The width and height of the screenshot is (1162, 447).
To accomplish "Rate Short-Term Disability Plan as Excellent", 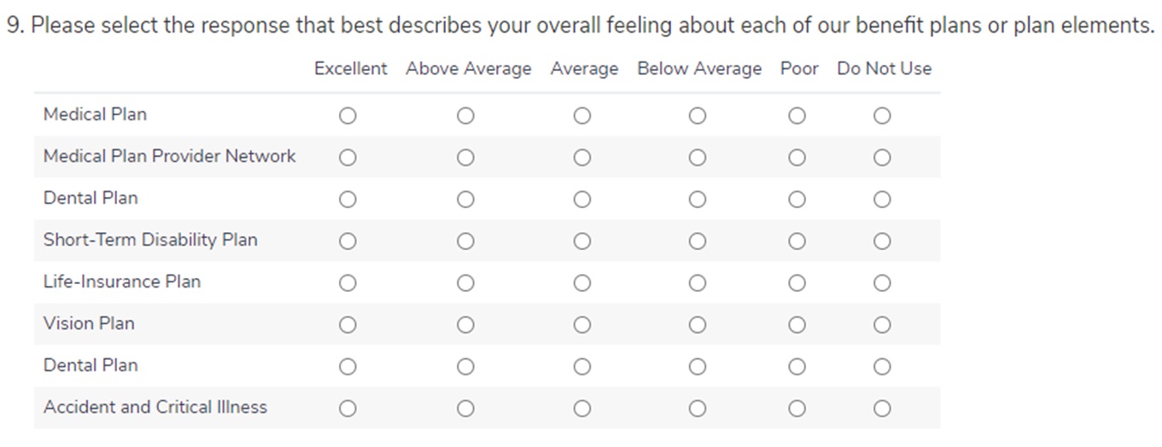I will [x=347, y=241].
